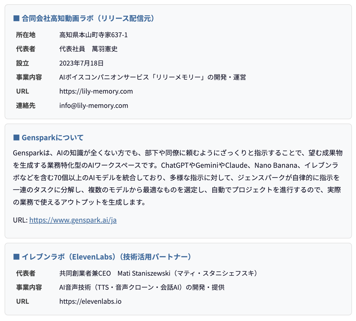Click the blue square bullet before Genspark heading
The image size is (356, 321).
(16, 138)
